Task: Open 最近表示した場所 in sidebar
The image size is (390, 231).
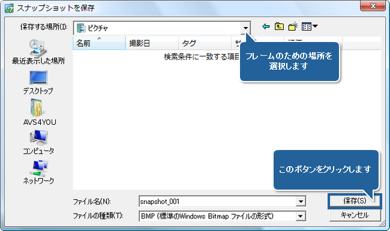Action: [x=38, y=52]
